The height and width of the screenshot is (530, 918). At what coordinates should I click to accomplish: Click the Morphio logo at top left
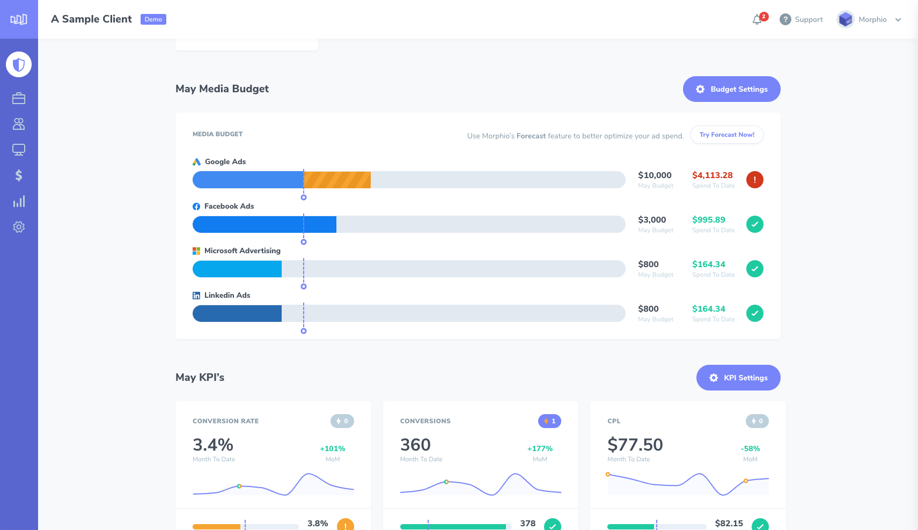[x=19, y=19]
